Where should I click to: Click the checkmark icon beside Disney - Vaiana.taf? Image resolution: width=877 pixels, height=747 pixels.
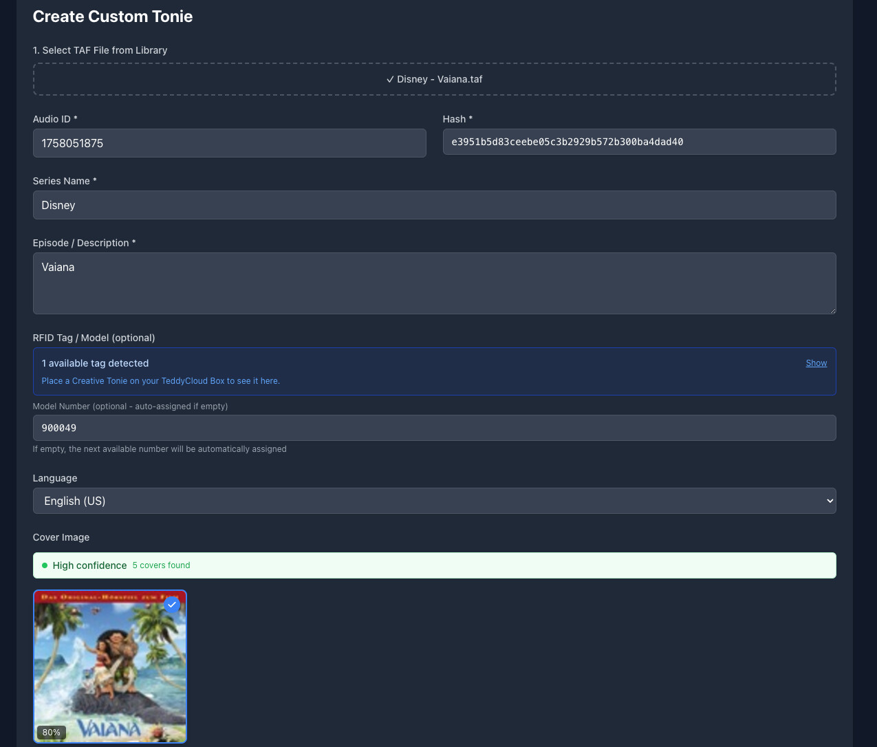[x=390, y=79]
